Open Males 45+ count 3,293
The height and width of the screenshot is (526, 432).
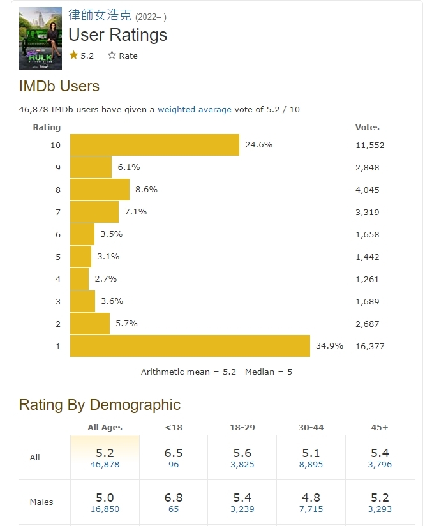pos(380,509)
